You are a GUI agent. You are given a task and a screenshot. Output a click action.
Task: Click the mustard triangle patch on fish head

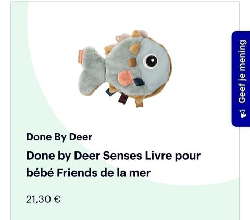pos(135,48)
